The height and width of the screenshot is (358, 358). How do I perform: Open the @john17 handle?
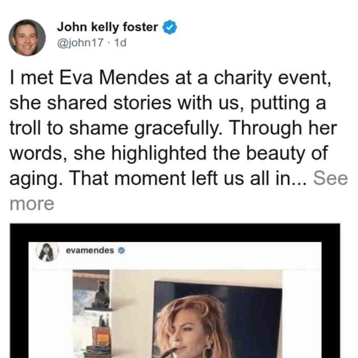[80, 42]
